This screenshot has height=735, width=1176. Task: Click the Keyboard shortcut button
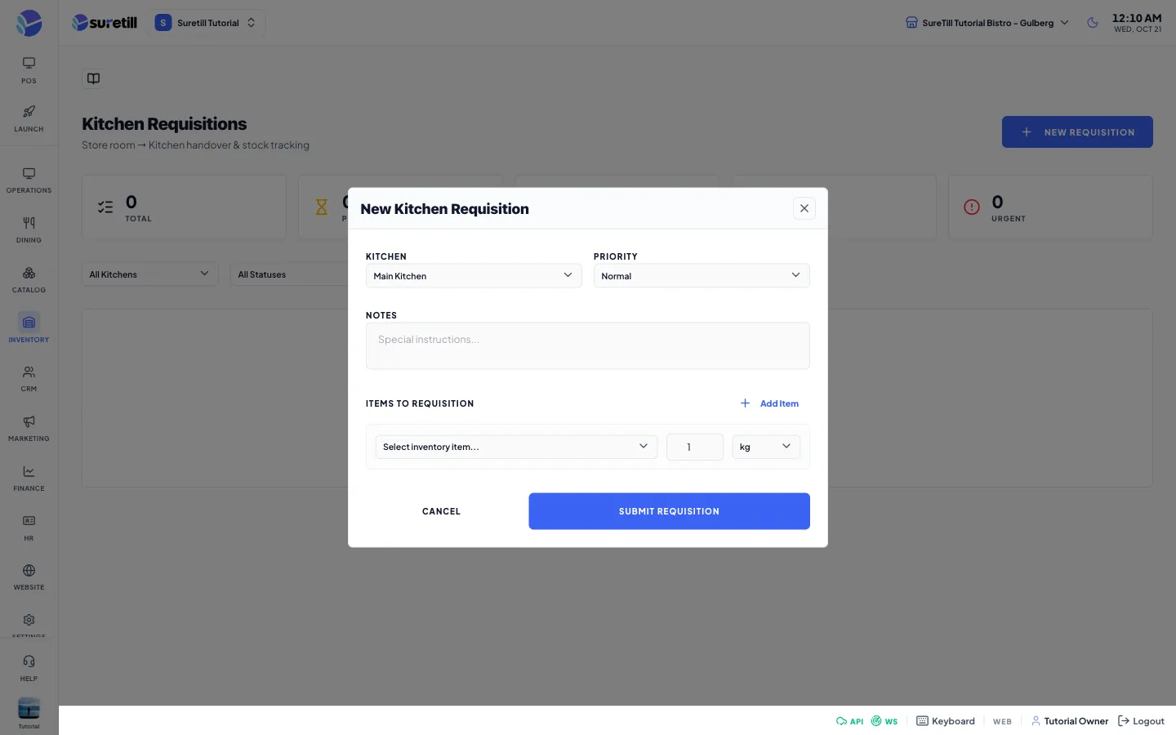946,721
